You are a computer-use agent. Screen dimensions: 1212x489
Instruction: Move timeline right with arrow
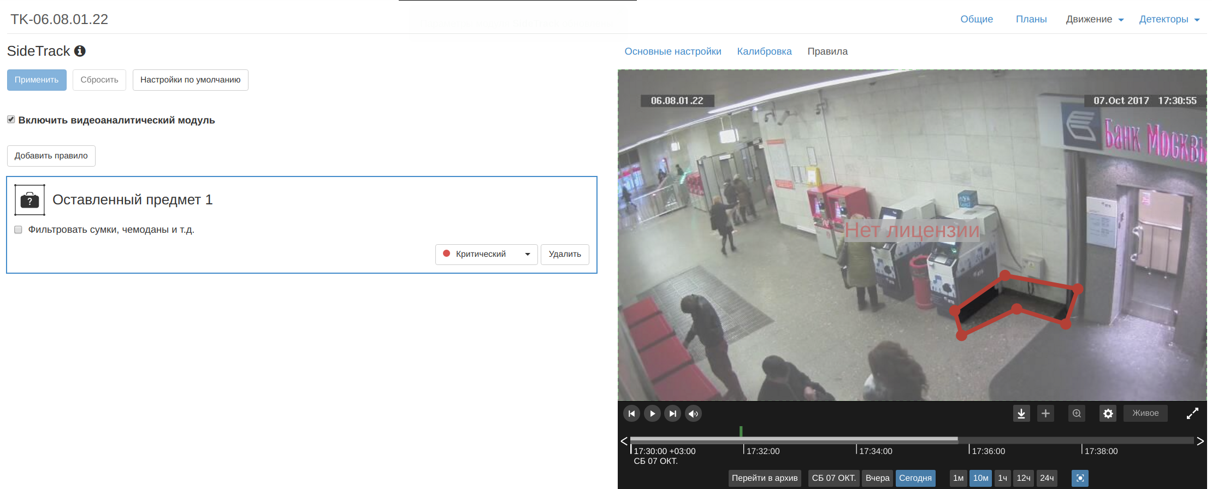(1200, 441)
